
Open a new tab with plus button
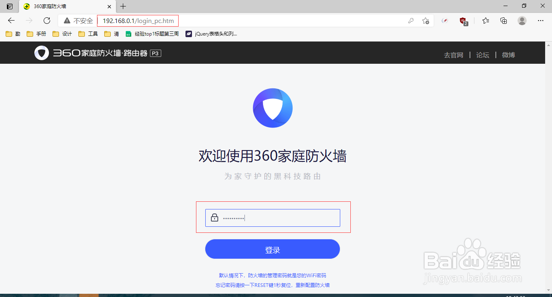coord(123,6)
